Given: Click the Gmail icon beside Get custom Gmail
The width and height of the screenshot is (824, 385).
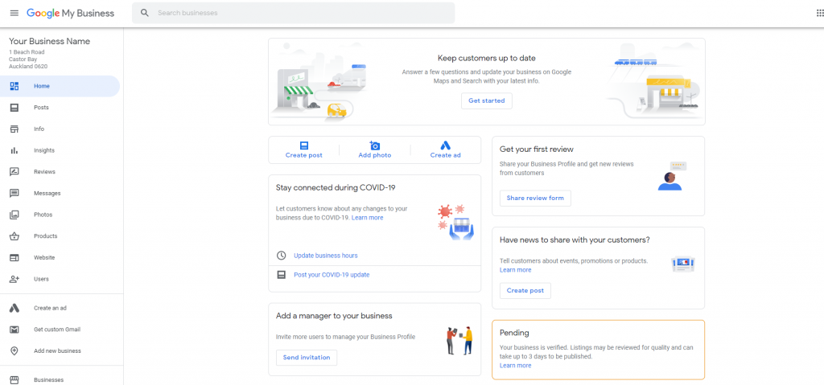Looking at the screenshot, I should [x=14, y=330].
